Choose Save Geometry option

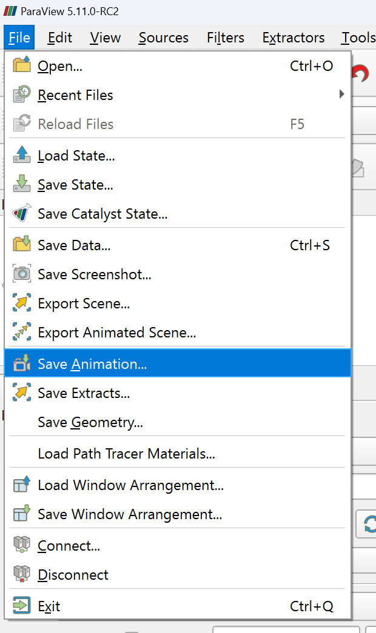click(x=90, y=422)
